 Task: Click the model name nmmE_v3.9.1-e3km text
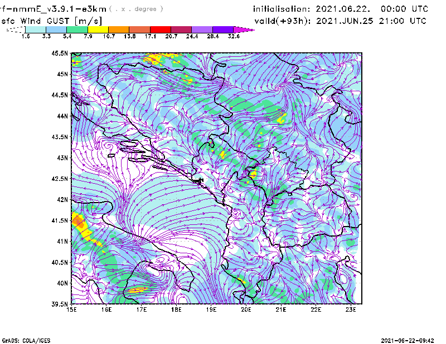(59, 9)
